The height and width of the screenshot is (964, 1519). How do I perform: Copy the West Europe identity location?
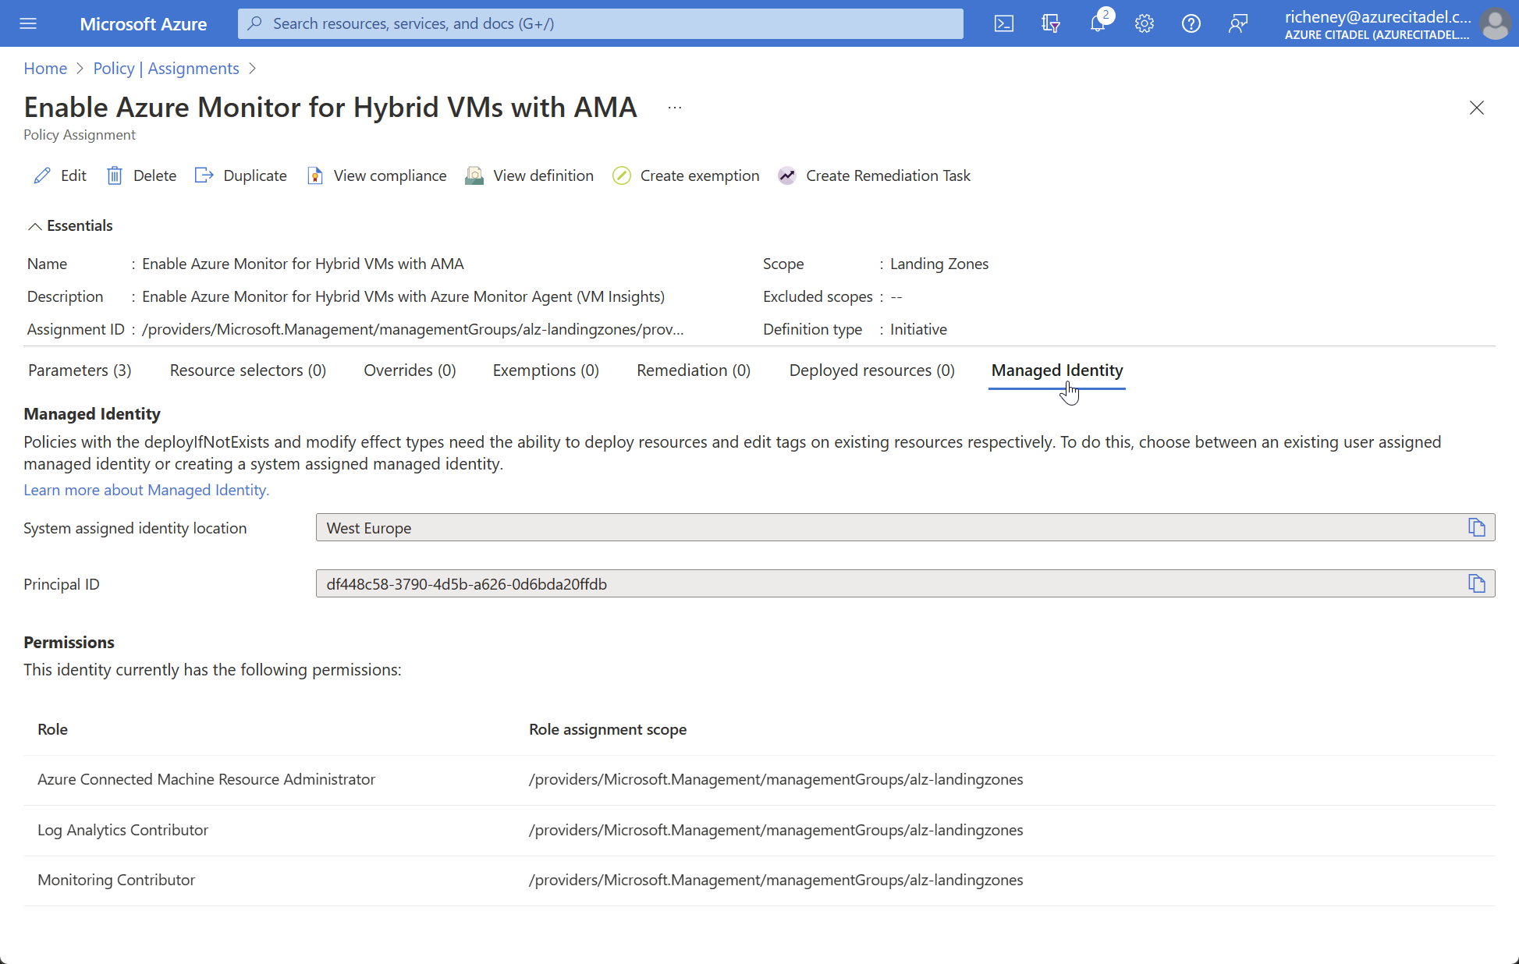[1476, 527]
